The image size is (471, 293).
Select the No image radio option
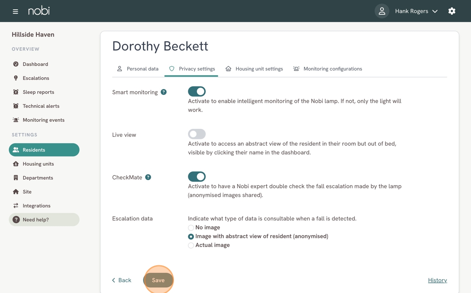pyautogui.click(x=191, y=228)
